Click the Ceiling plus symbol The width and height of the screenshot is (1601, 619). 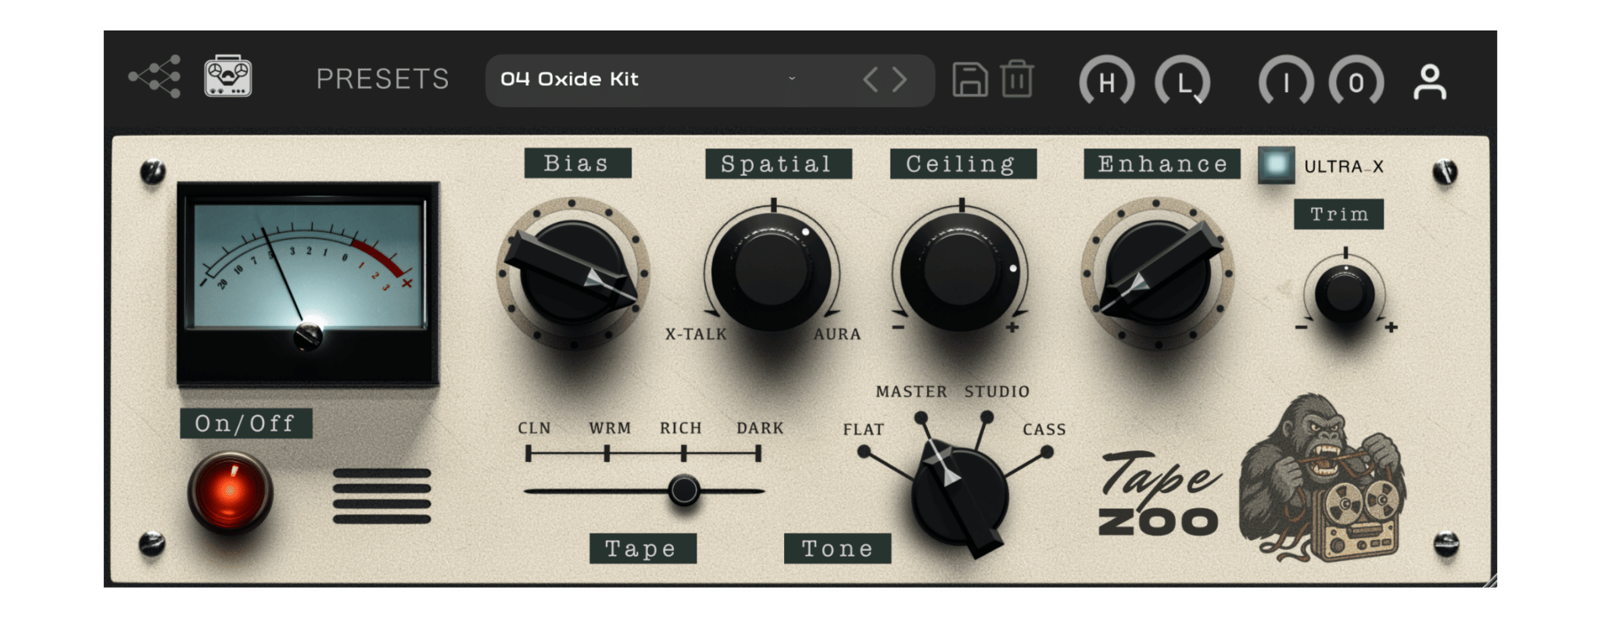pyautogui.click(x=1012, y=327)
